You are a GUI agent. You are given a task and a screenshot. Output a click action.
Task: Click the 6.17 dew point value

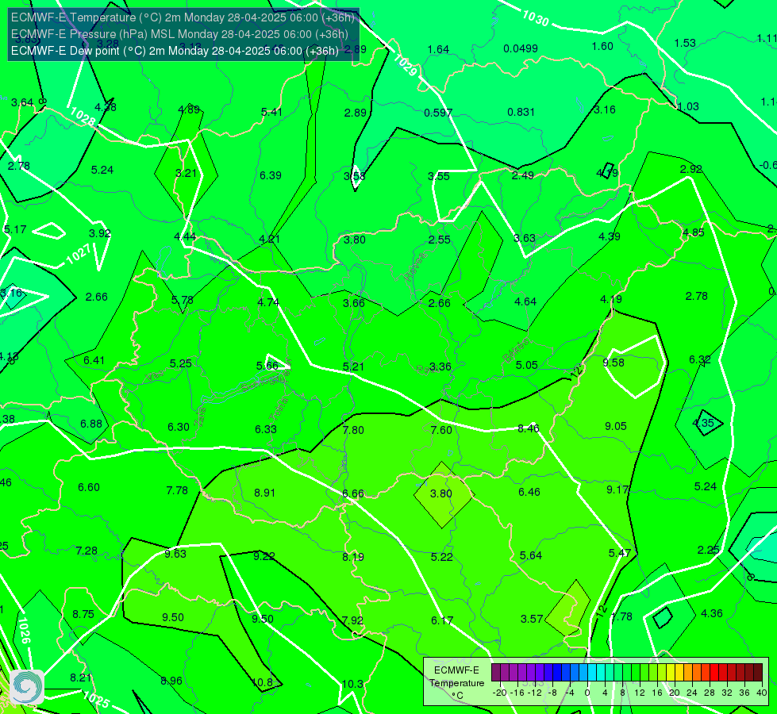[x=442, y=620]
